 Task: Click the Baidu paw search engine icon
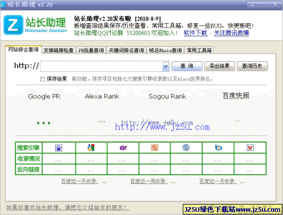click(x=59, y=148)
